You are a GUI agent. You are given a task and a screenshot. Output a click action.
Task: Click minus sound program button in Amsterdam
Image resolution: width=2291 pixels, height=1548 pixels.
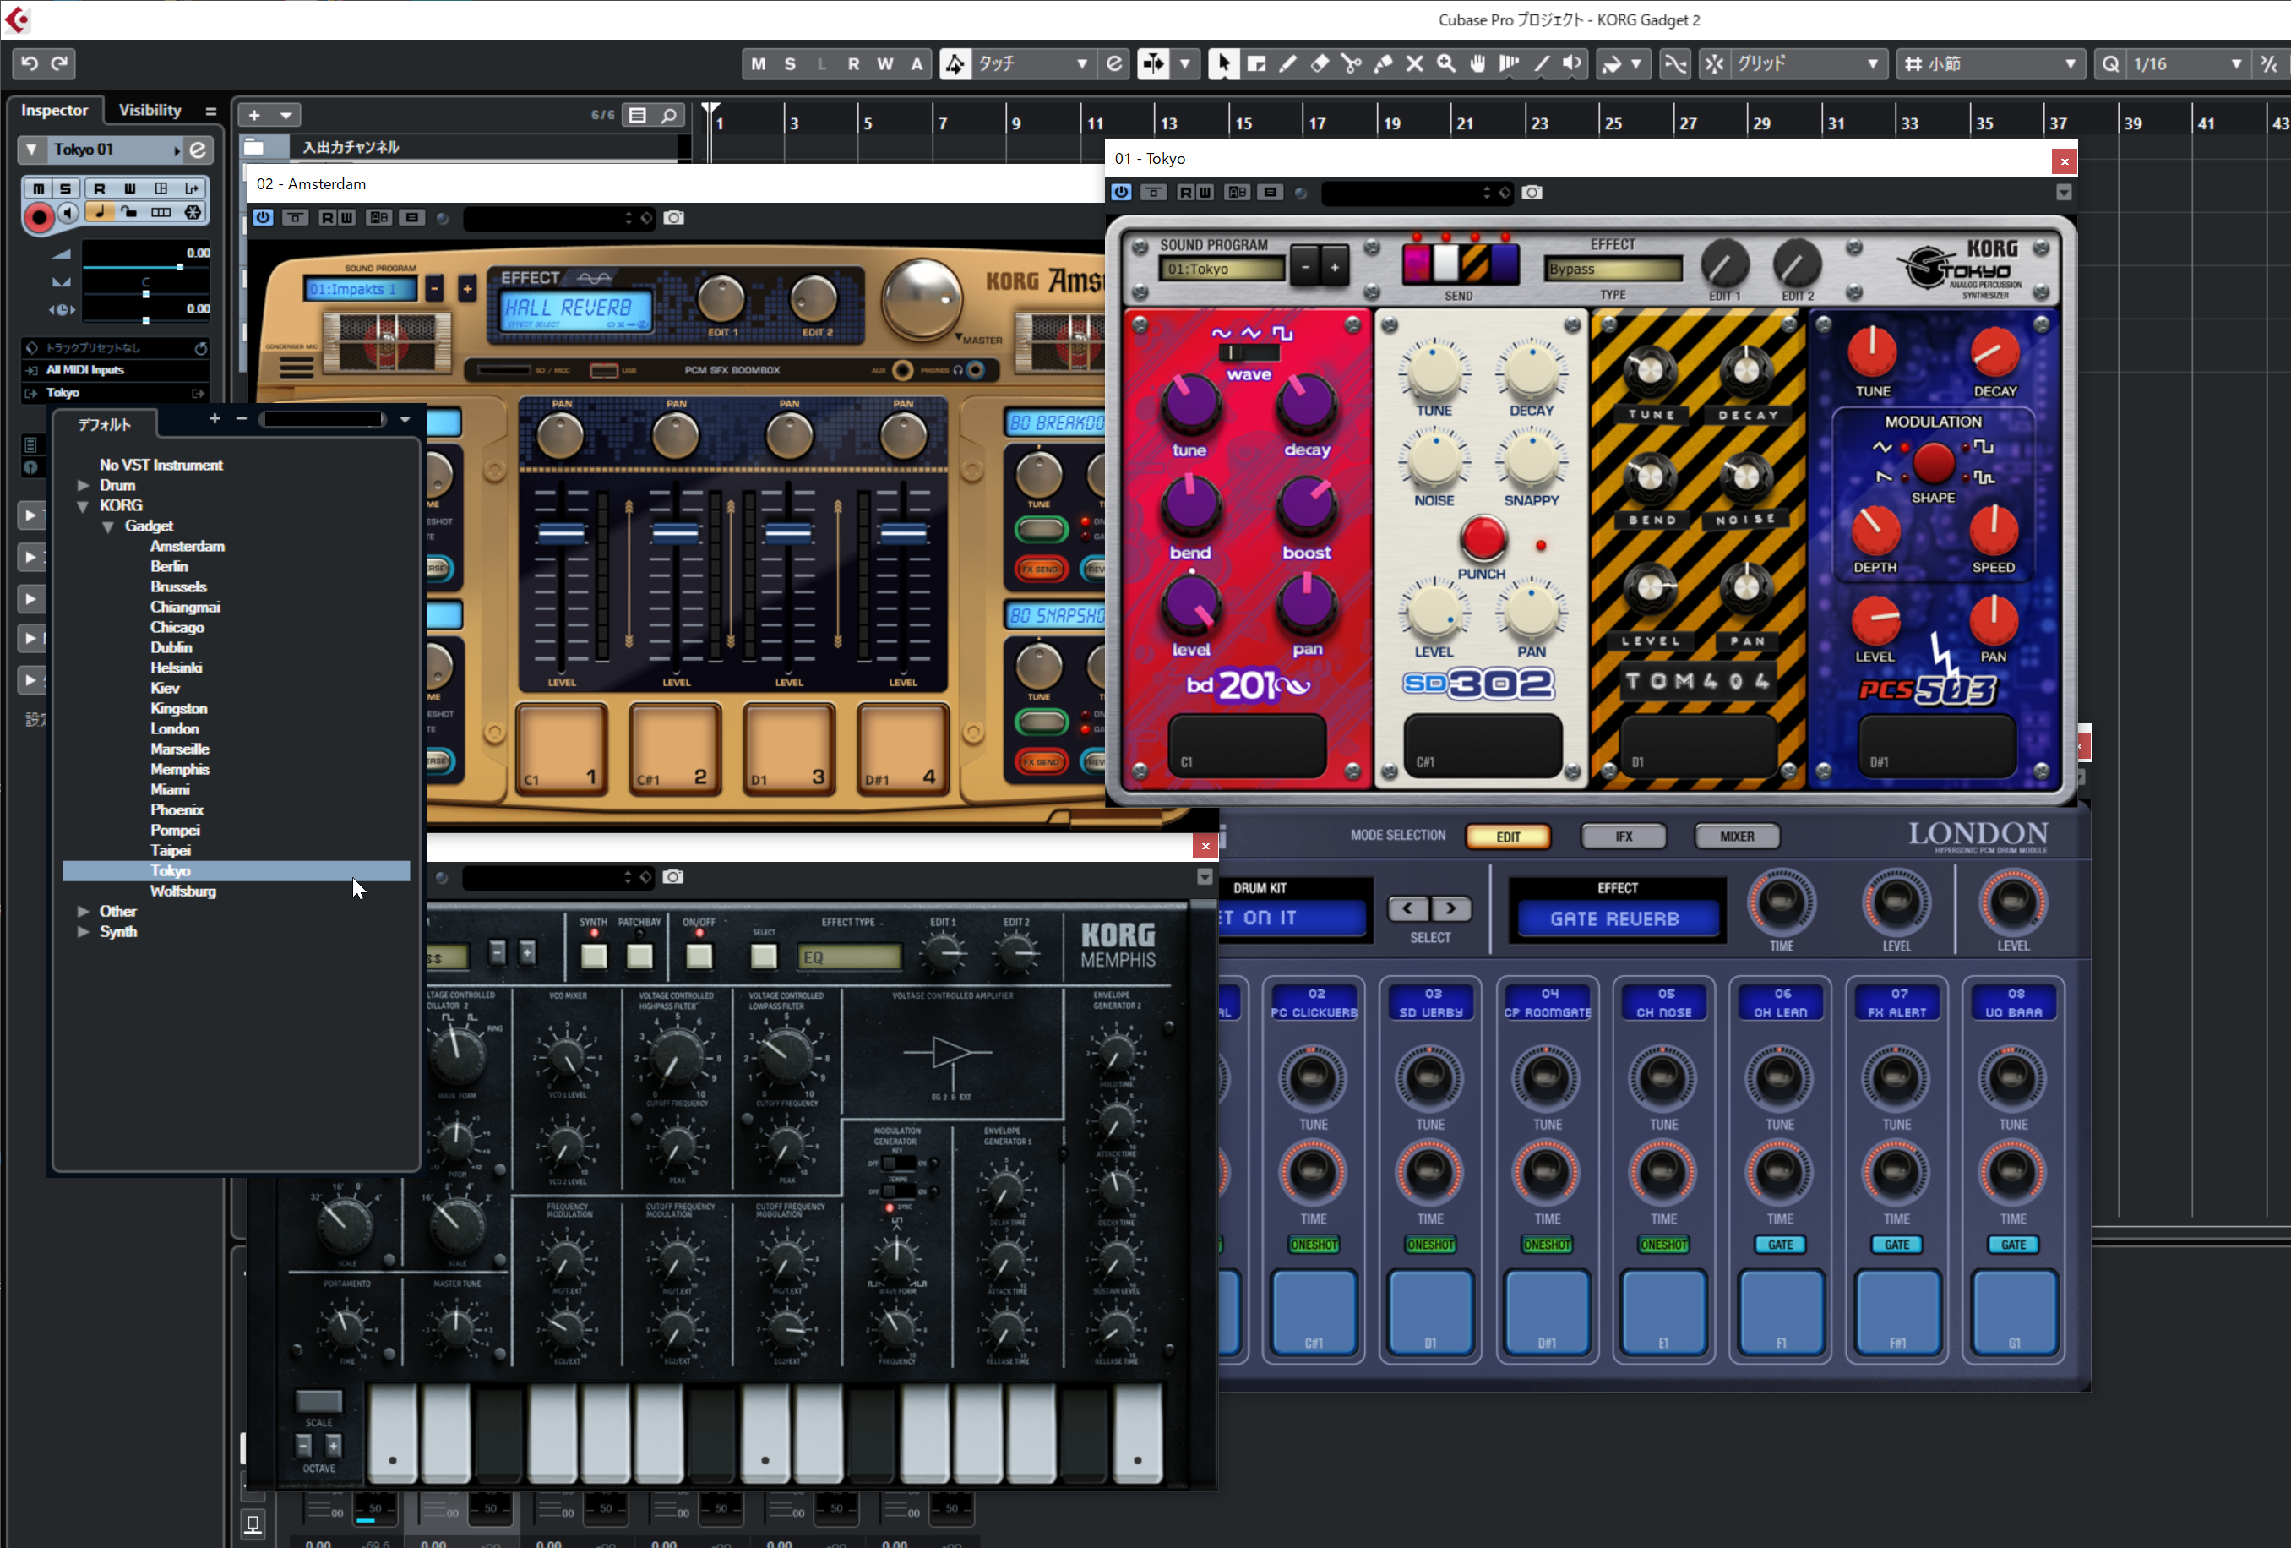[435, 289]
